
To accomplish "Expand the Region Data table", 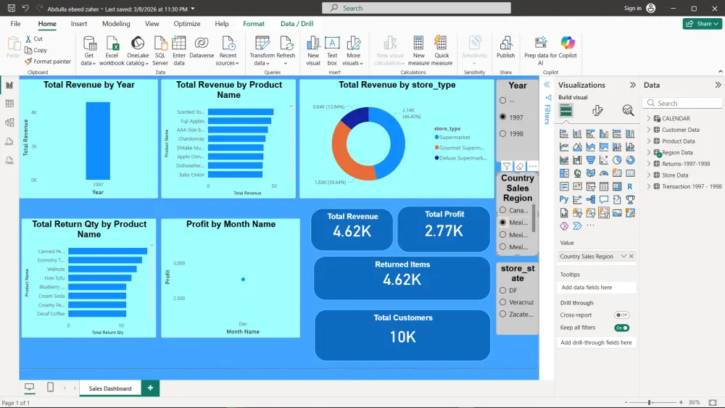I will [x=649, y=152].
